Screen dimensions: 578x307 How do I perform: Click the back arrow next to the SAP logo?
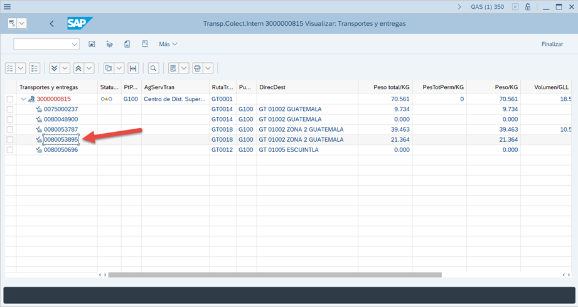(x=51, y=24)
